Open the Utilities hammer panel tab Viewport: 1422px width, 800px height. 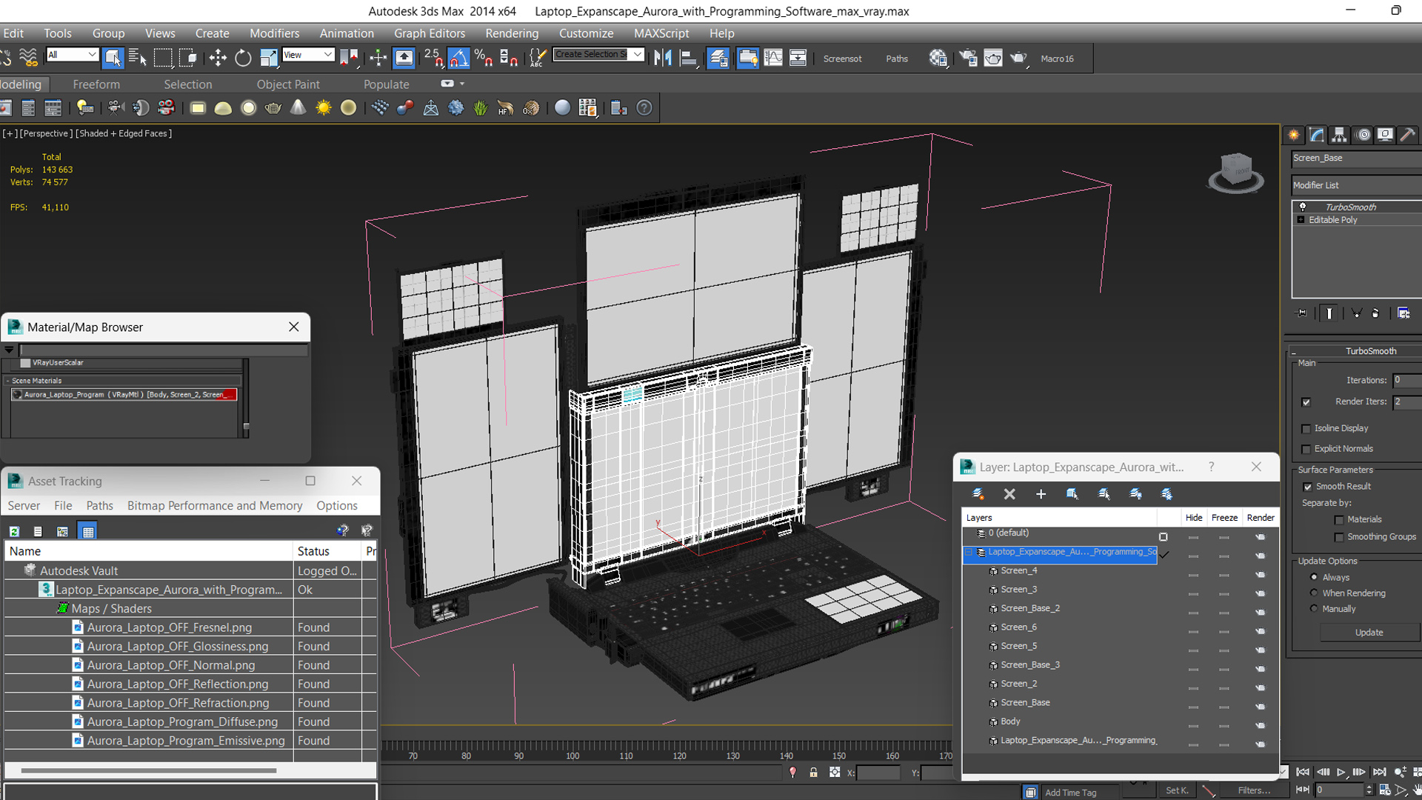(1407, 135)
